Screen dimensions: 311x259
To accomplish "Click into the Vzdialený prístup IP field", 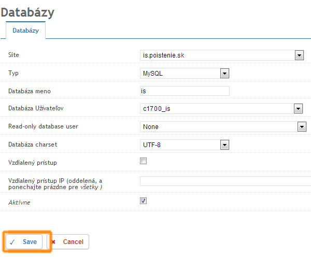I will (x=225, y=181).
